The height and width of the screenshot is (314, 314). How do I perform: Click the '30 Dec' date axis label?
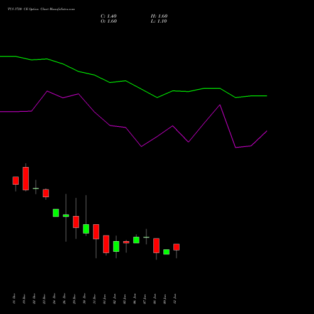pyautogui.click(x=84, y=299)
